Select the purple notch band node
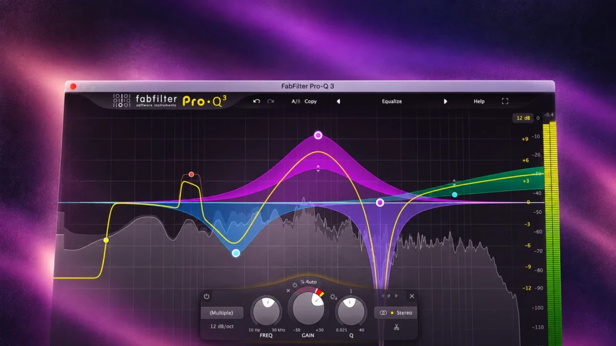The width and height of the screenshot is (616, 346). point(380,202)
